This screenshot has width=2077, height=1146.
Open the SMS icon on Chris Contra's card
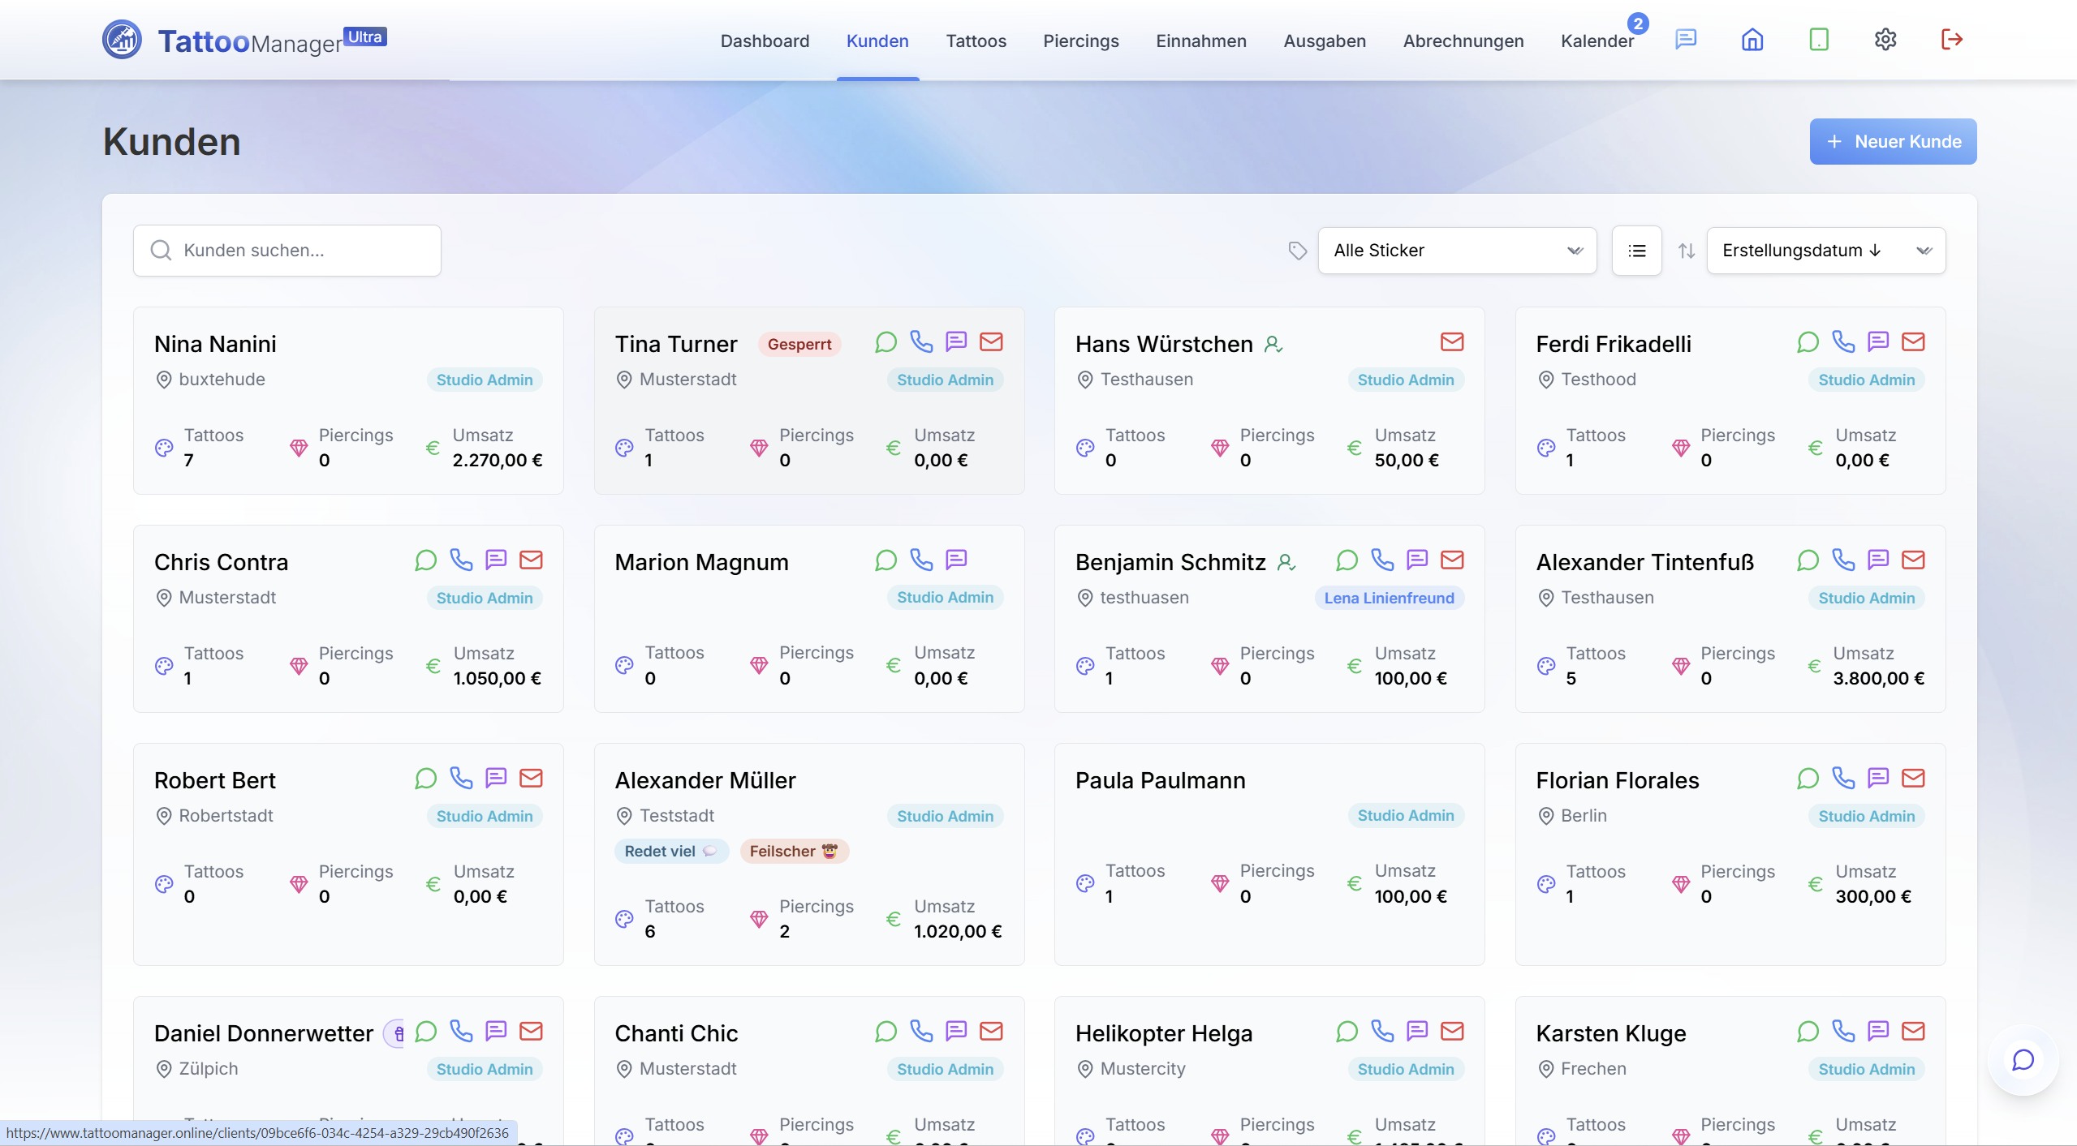click(x=496, y=560)
